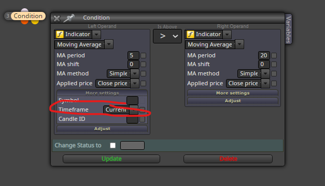Screen dimensions: 325x186
Task: Click the Change Status to value field
Action: [x=133, y=146]
